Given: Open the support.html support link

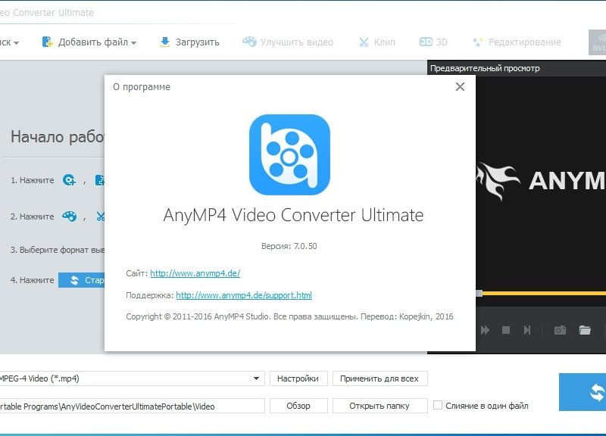Looking at the screenshot, I should (244, 295).
